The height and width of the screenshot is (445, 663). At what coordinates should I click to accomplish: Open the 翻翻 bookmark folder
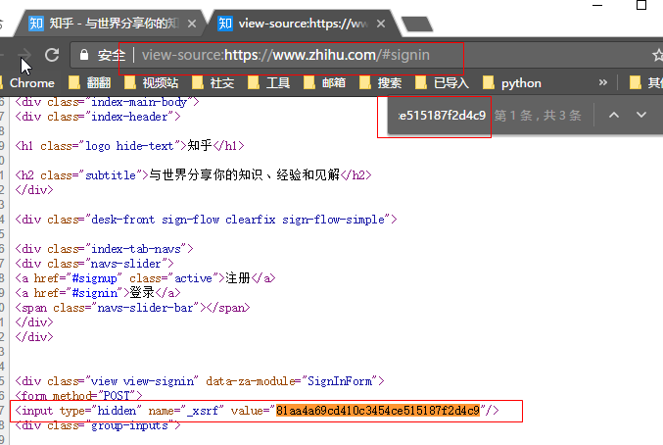tap(90, 83)
